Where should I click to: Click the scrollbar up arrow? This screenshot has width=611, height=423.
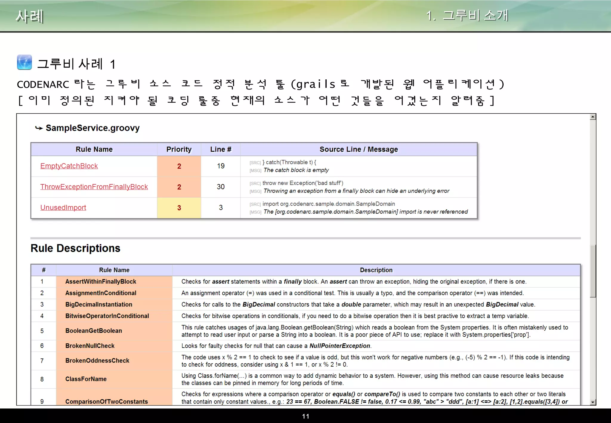(x=593, y=117)
